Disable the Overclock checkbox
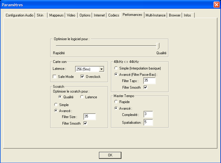This screenshot has width=221, height=163. tap(83, 77)
